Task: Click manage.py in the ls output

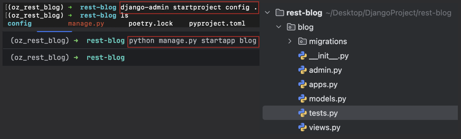Action: coord(86,24)
